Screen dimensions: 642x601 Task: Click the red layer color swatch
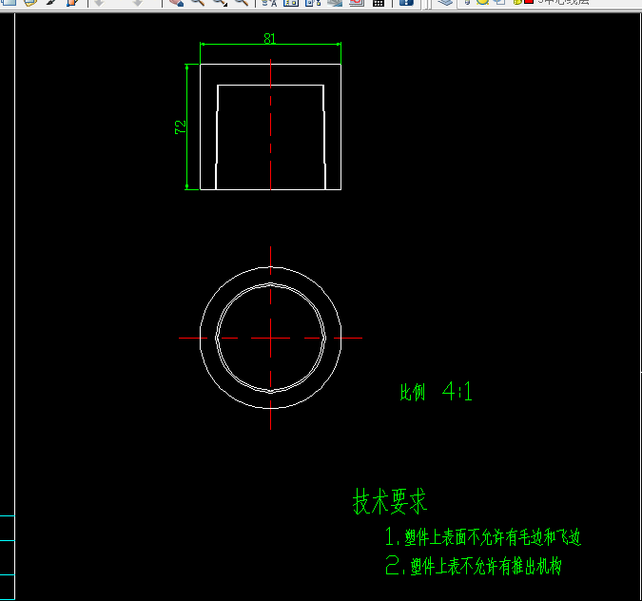[x=529, y=2]
